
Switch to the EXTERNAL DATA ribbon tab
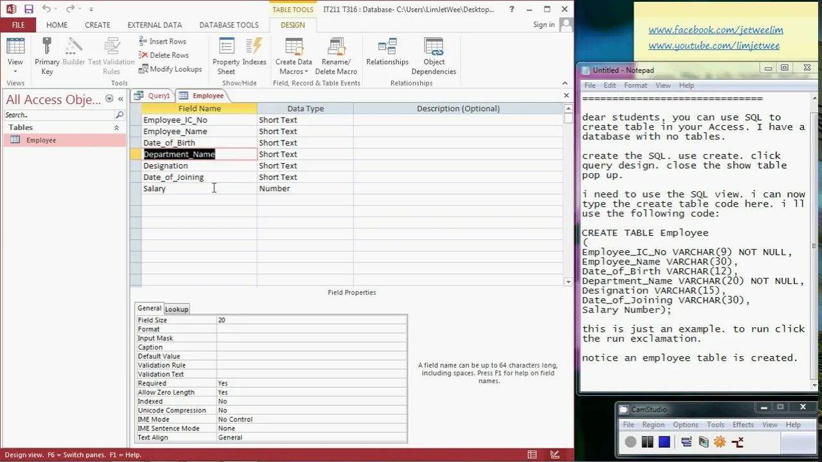point(155,25)
